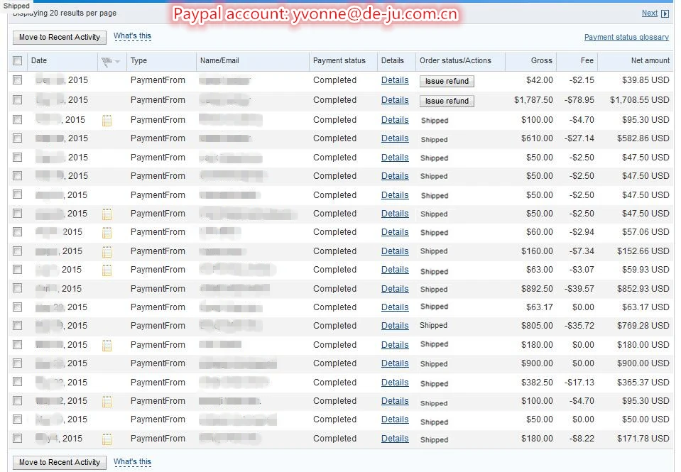The image size is (681, 472).
Task: Open the note icon in the $59.93 USD row
Action: [107, 270]
